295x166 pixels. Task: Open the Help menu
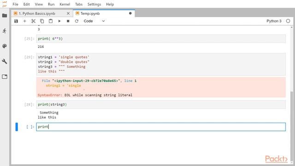(110, 4)
